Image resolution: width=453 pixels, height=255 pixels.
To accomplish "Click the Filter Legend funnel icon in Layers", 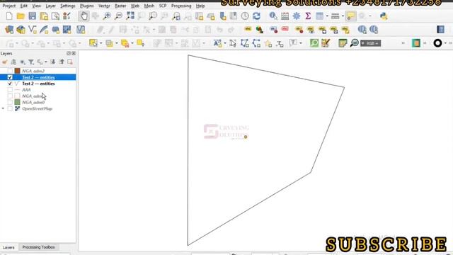I will tap(31, 62).
